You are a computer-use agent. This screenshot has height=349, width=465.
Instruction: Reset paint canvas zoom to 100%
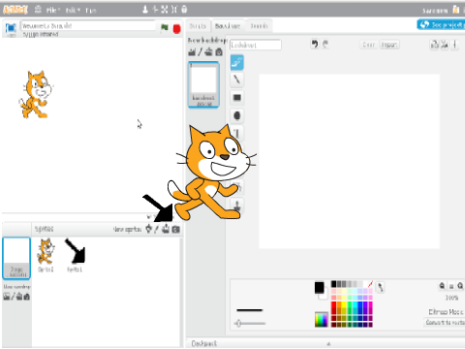pyautogui.click(x=451, y=286)
